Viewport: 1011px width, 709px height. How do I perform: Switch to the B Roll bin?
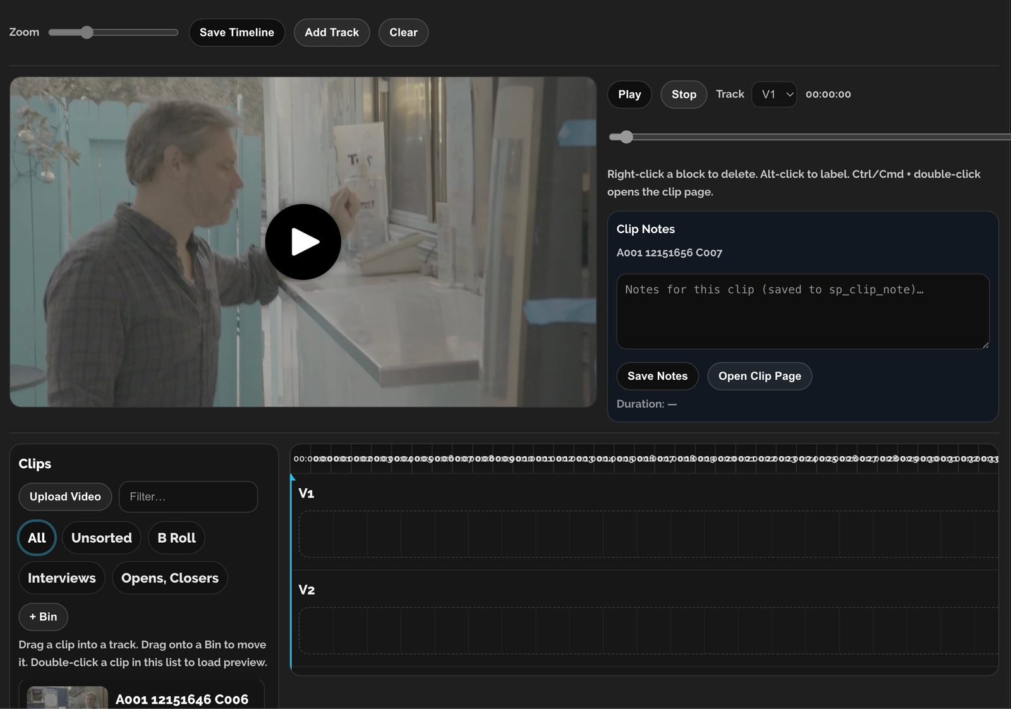click(x=176, y=538)
